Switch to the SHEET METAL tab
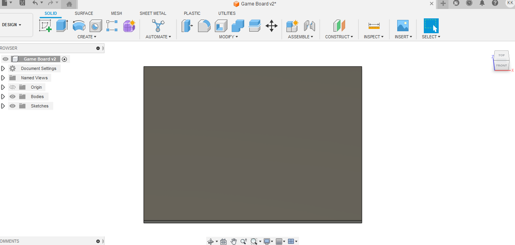 point(153,13)
